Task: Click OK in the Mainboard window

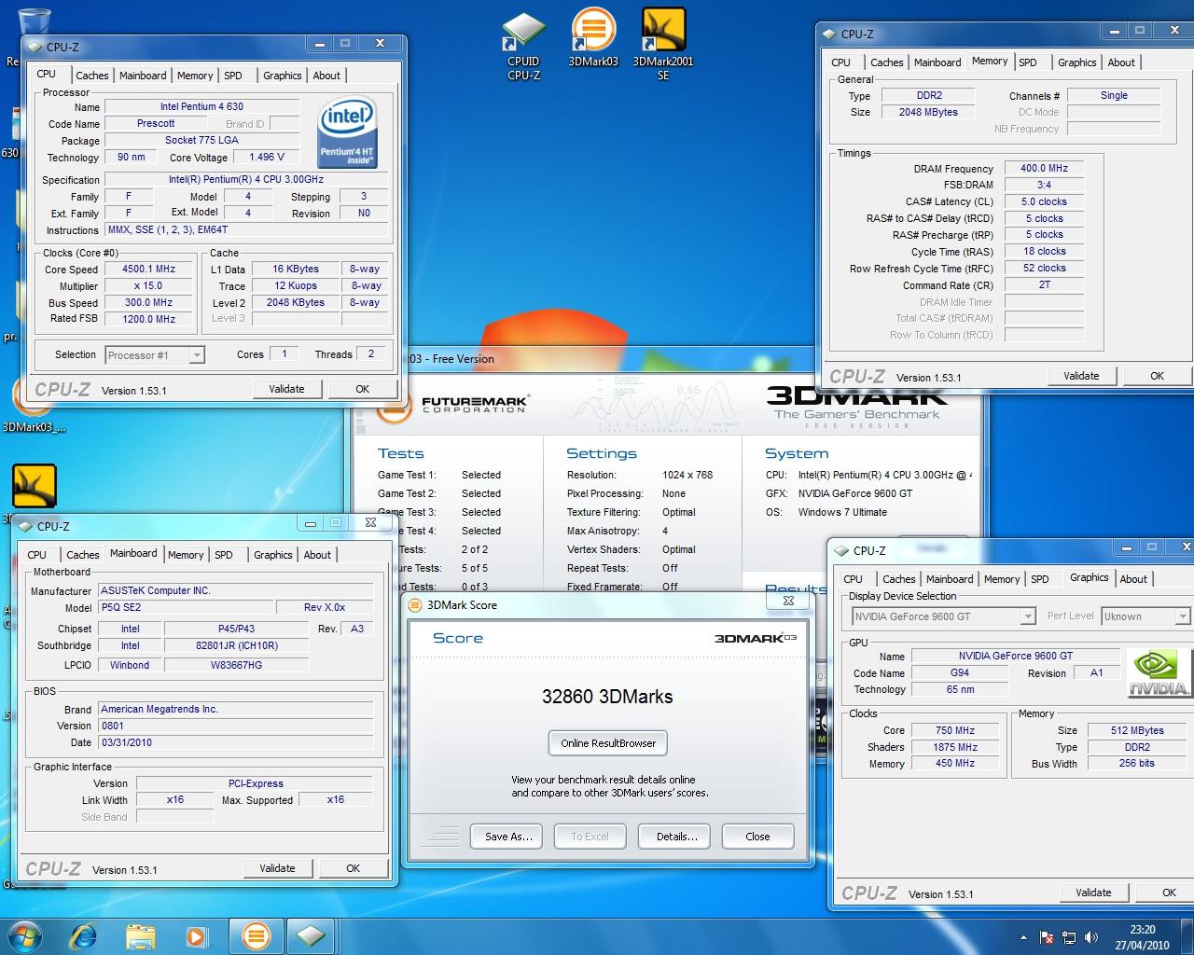Action: pos(353,868)
